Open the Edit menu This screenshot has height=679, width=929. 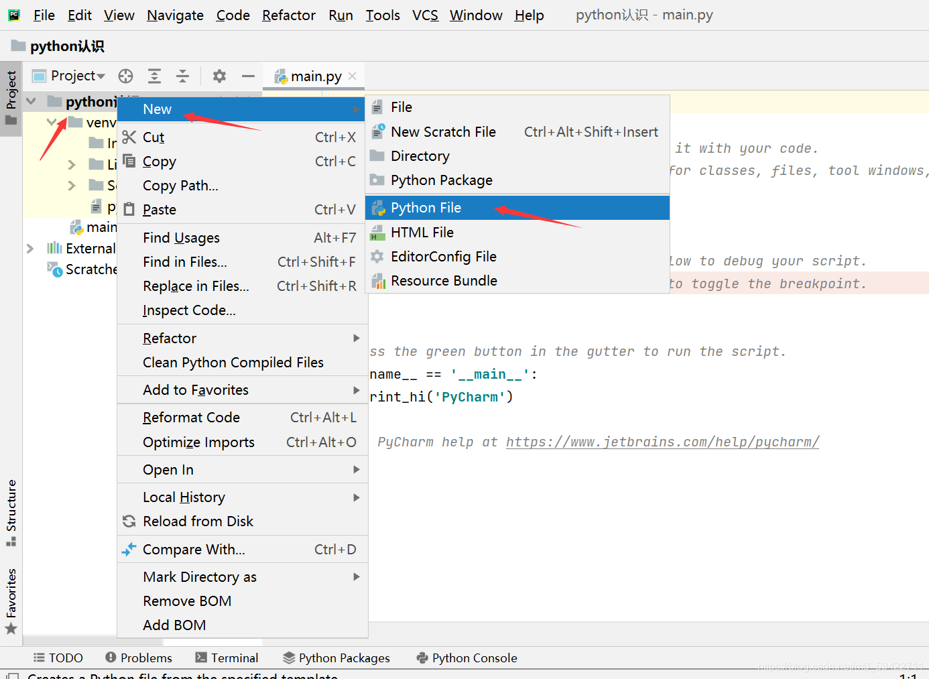point(80,15)
